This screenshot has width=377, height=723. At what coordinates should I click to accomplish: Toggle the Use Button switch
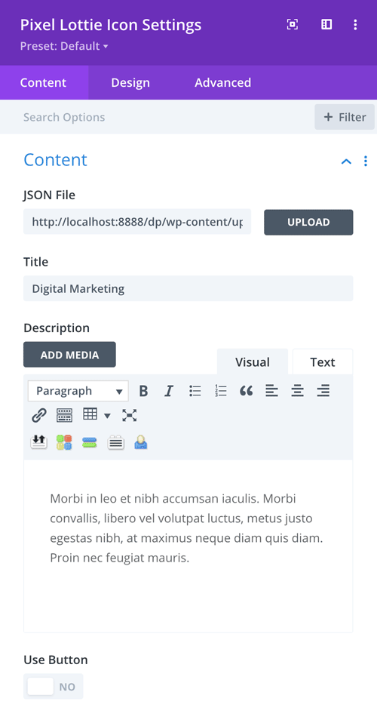(54, 686)
